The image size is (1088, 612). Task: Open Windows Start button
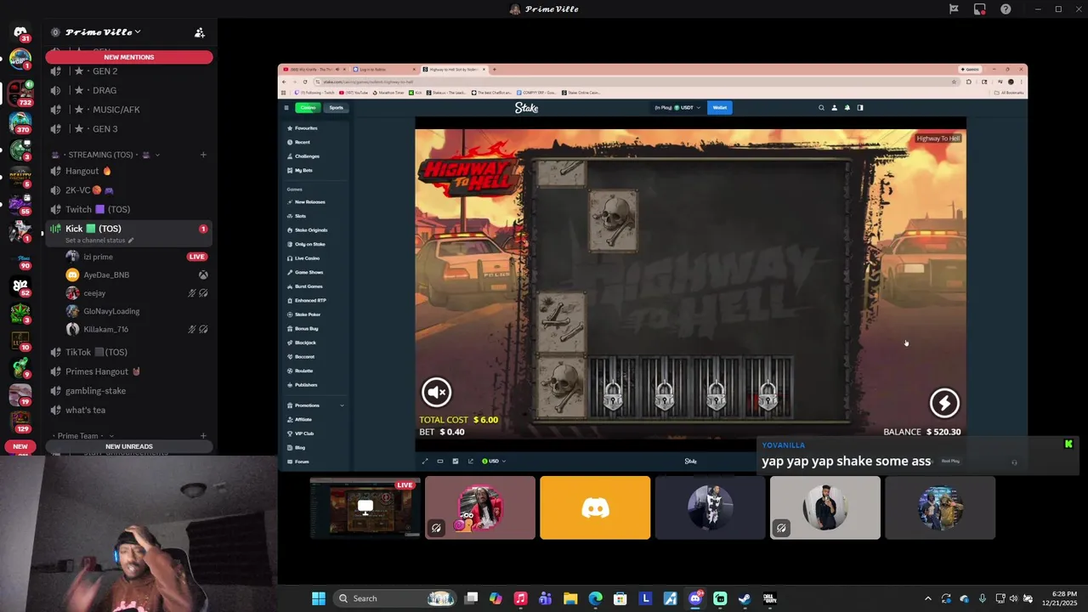(319, 598)
